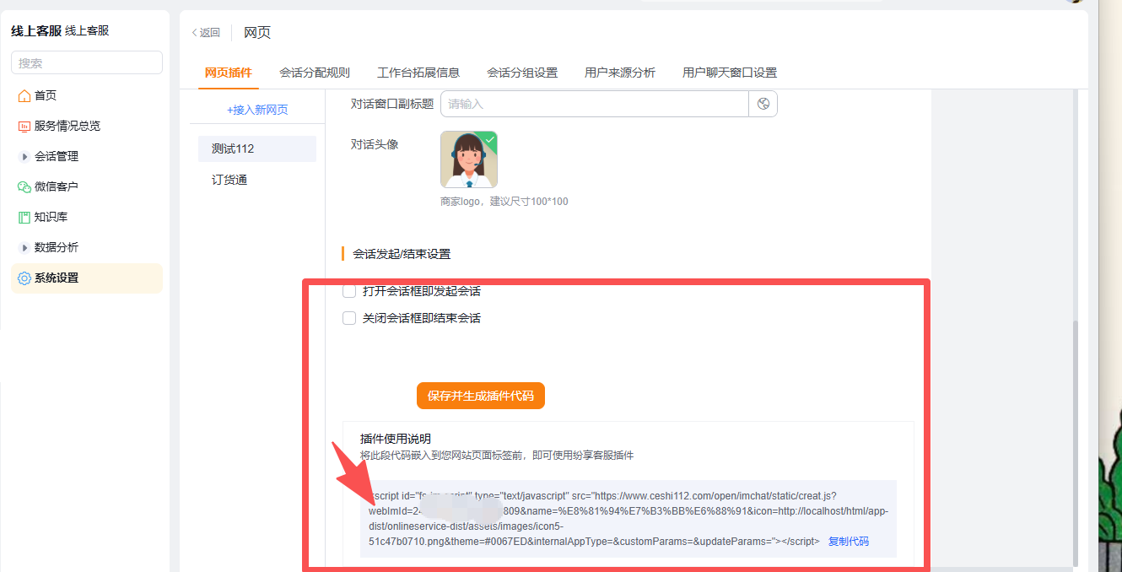Viewport: 1122px width, 572px height.
Task: Open the 用户聊天窗口设置 tab
Action: [730, 73]
